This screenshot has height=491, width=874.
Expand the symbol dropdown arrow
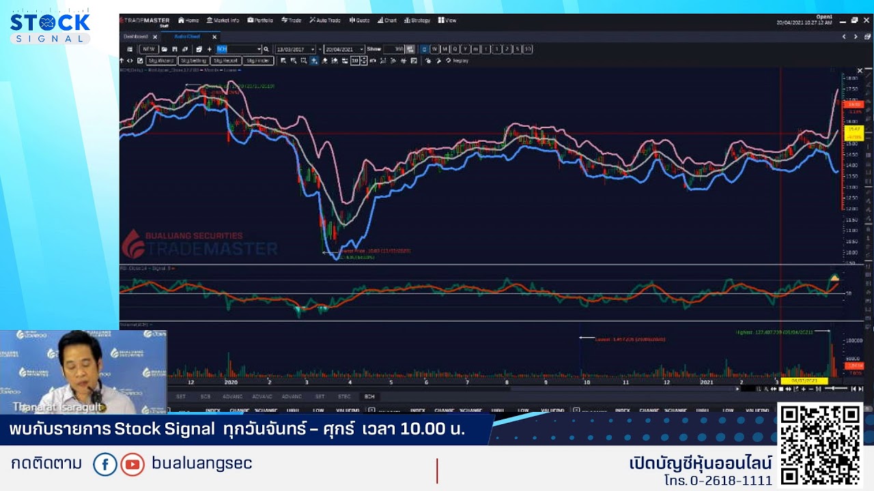[259, 49]
